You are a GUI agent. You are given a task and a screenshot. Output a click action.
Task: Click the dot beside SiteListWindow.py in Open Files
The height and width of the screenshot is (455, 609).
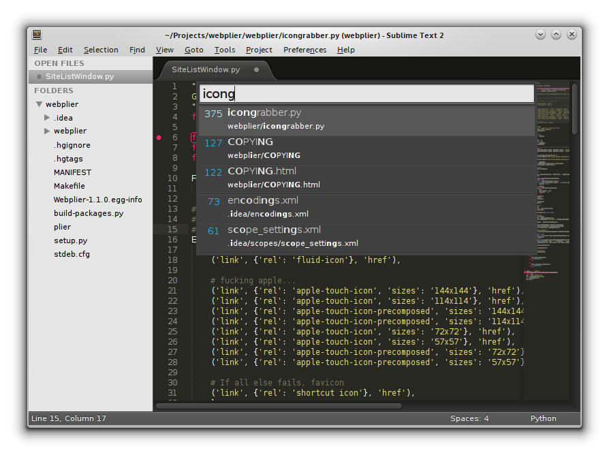40,77
